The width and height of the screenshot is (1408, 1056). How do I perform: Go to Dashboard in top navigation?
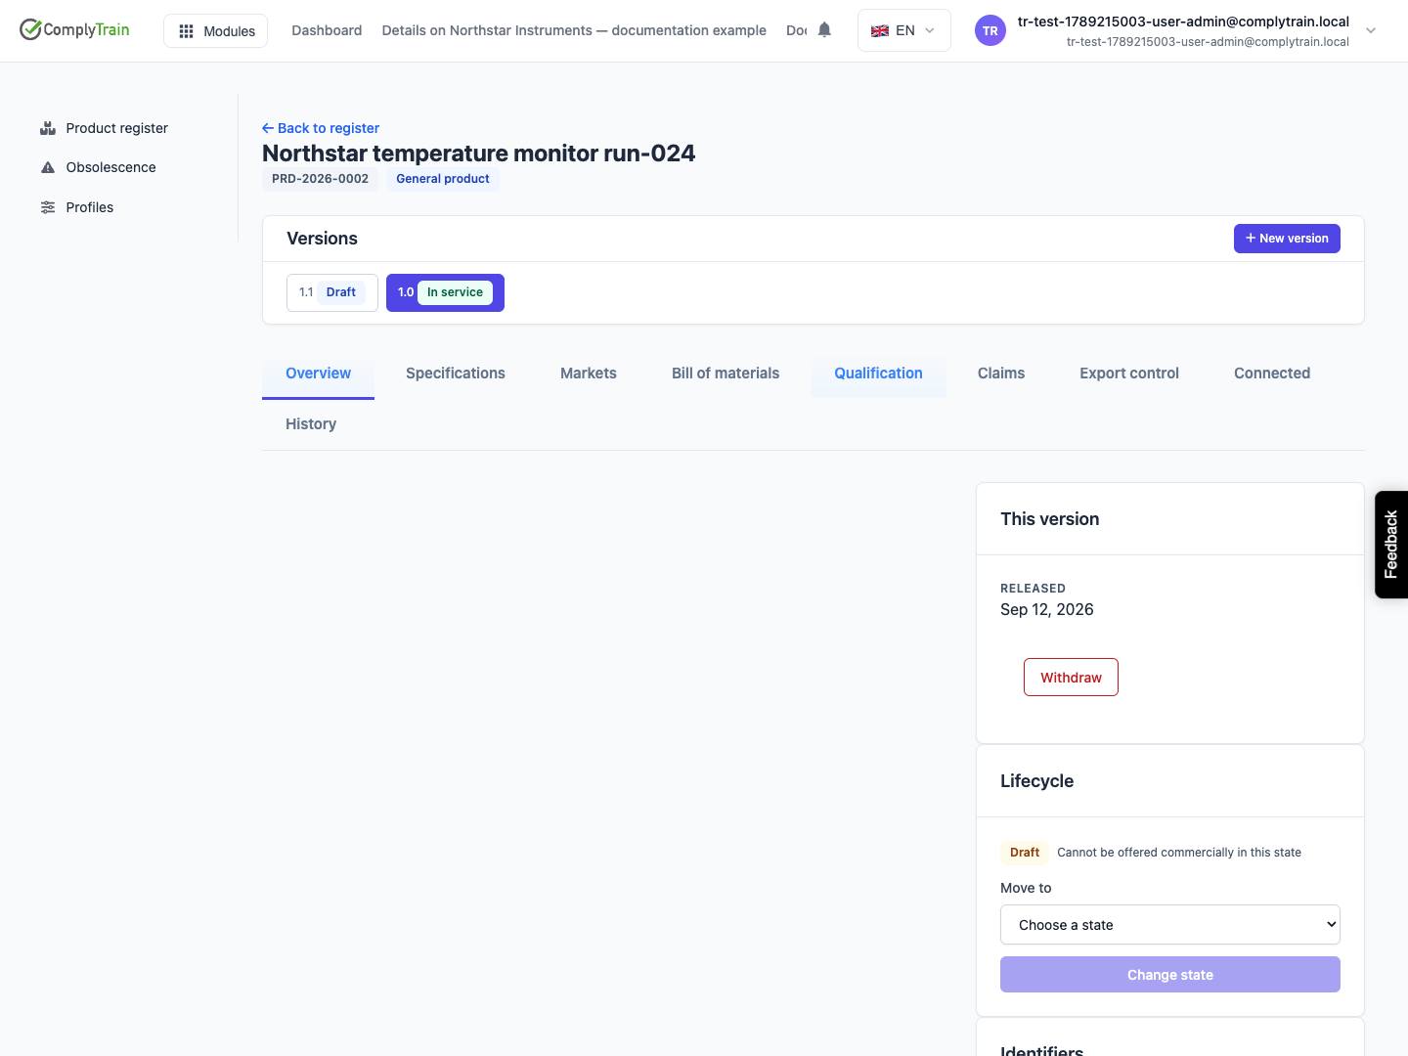click(327, 30)
